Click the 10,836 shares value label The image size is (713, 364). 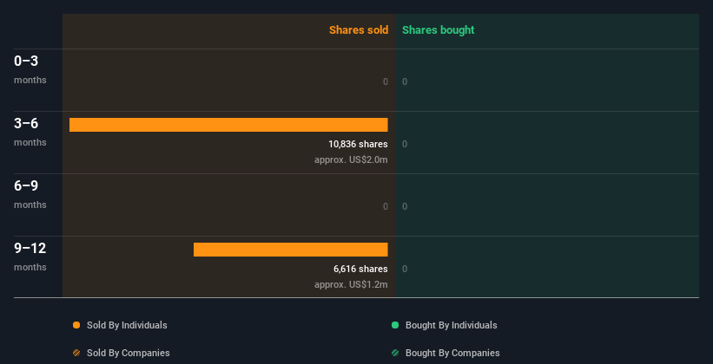click(358, 144)
